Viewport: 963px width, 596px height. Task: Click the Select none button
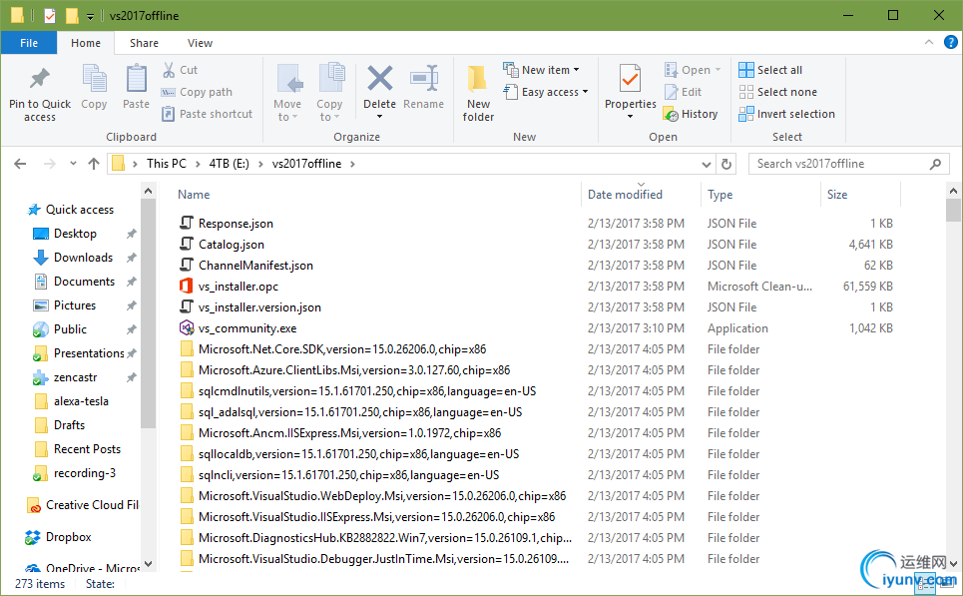click(778, 92)
